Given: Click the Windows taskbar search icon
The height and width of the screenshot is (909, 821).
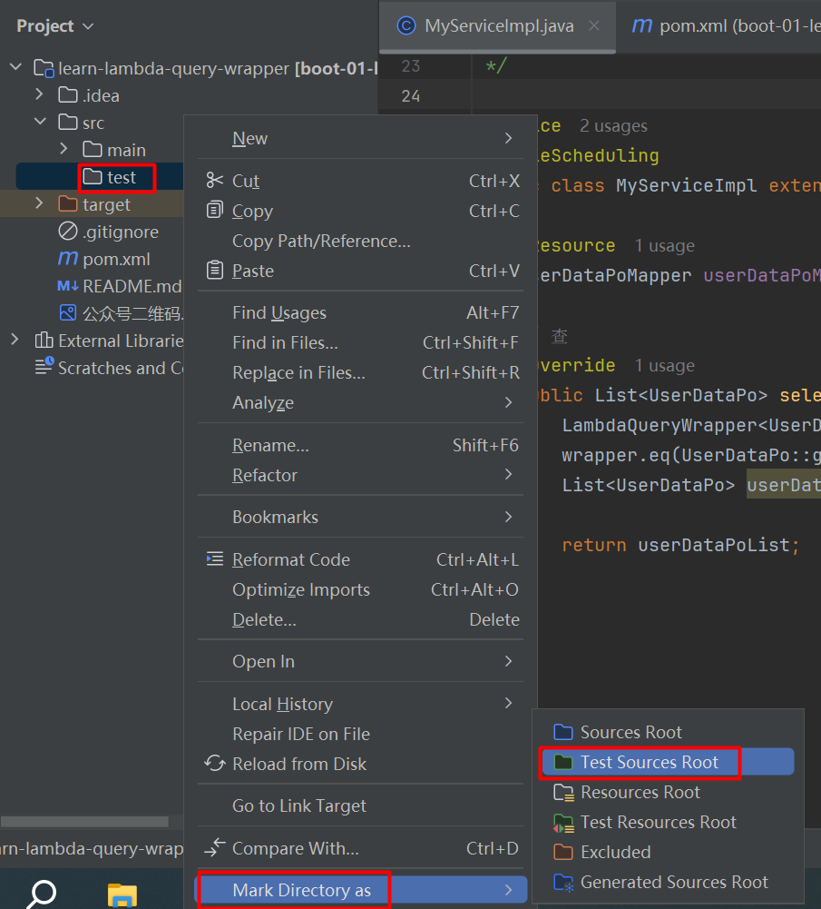Looking at the screenshot, I should [x=40, y=893].
